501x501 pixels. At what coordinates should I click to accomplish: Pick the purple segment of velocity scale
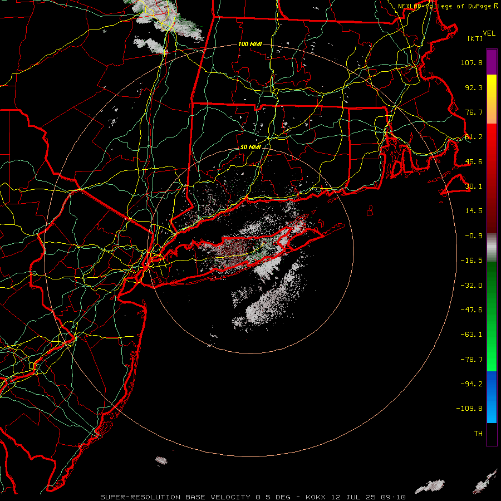click(492, 62)
